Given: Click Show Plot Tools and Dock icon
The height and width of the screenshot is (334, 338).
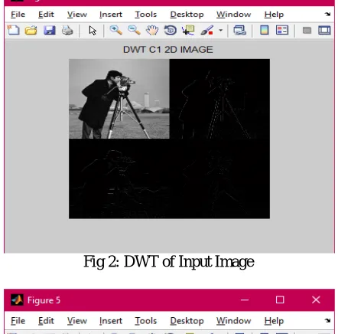Looking at the screenshot, I should (x=324, y=30).
